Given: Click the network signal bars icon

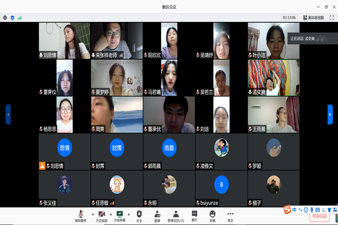Looking at the screenshot, I should click(20, 17).
